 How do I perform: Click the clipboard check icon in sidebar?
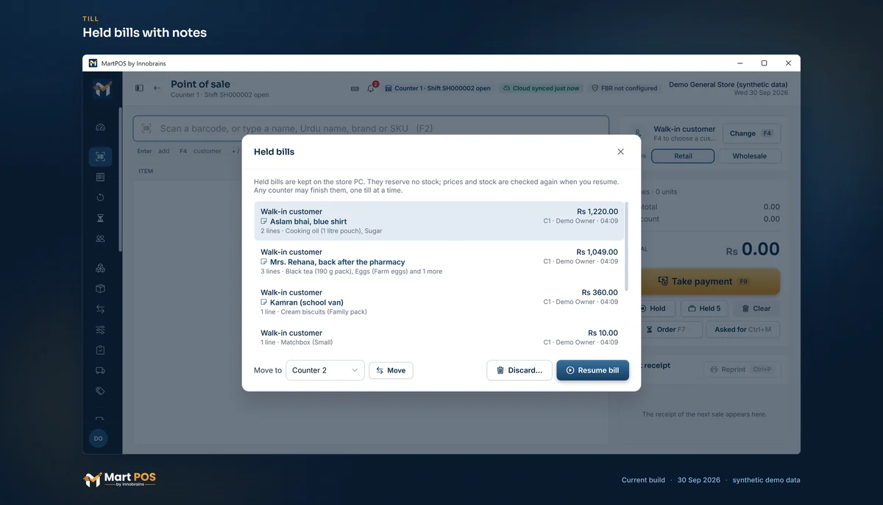point(101,350)
